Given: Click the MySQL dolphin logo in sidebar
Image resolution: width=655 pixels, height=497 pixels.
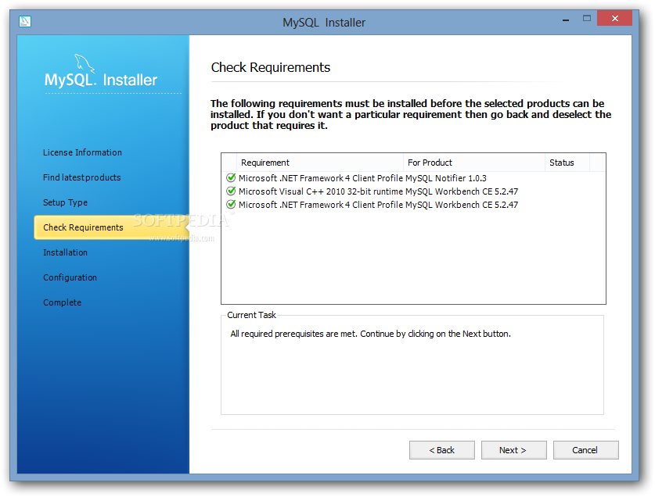Looking at the screenshot, I should point(85,64).
